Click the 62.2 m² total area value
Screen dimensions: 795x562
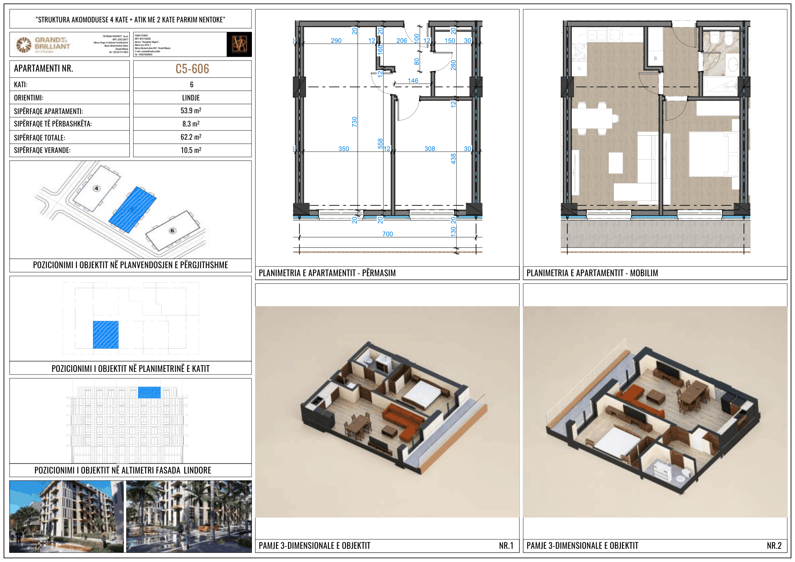point(191,137)
